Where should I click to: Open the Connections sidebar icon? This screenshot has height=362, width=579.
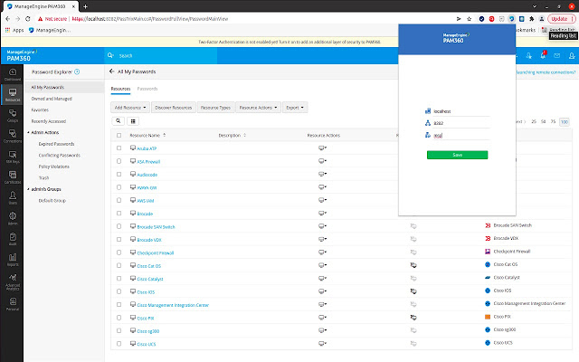13,136
